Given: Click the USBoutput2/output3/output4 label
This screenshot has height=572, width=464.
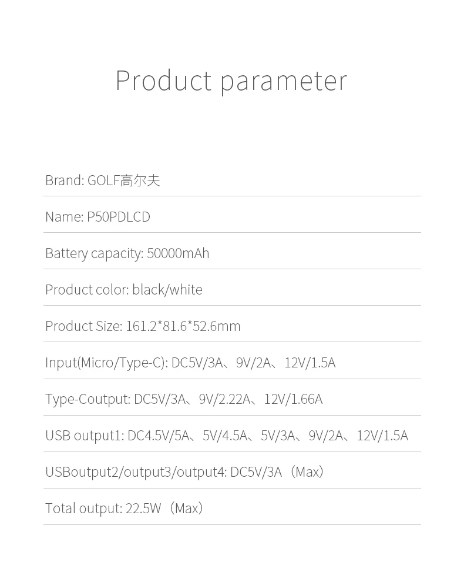Looking at the screenshot, I should pyautogui.click(x=136, y=472).
